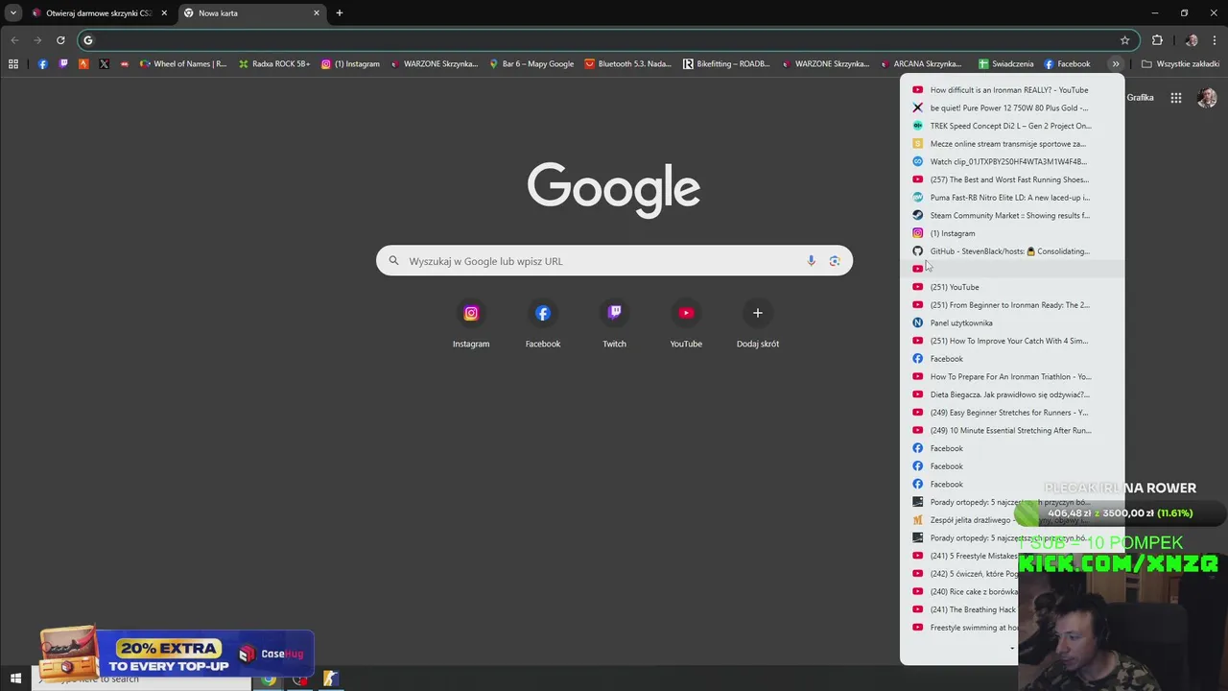Open the Instagram shortcut tile

(471, 325)
